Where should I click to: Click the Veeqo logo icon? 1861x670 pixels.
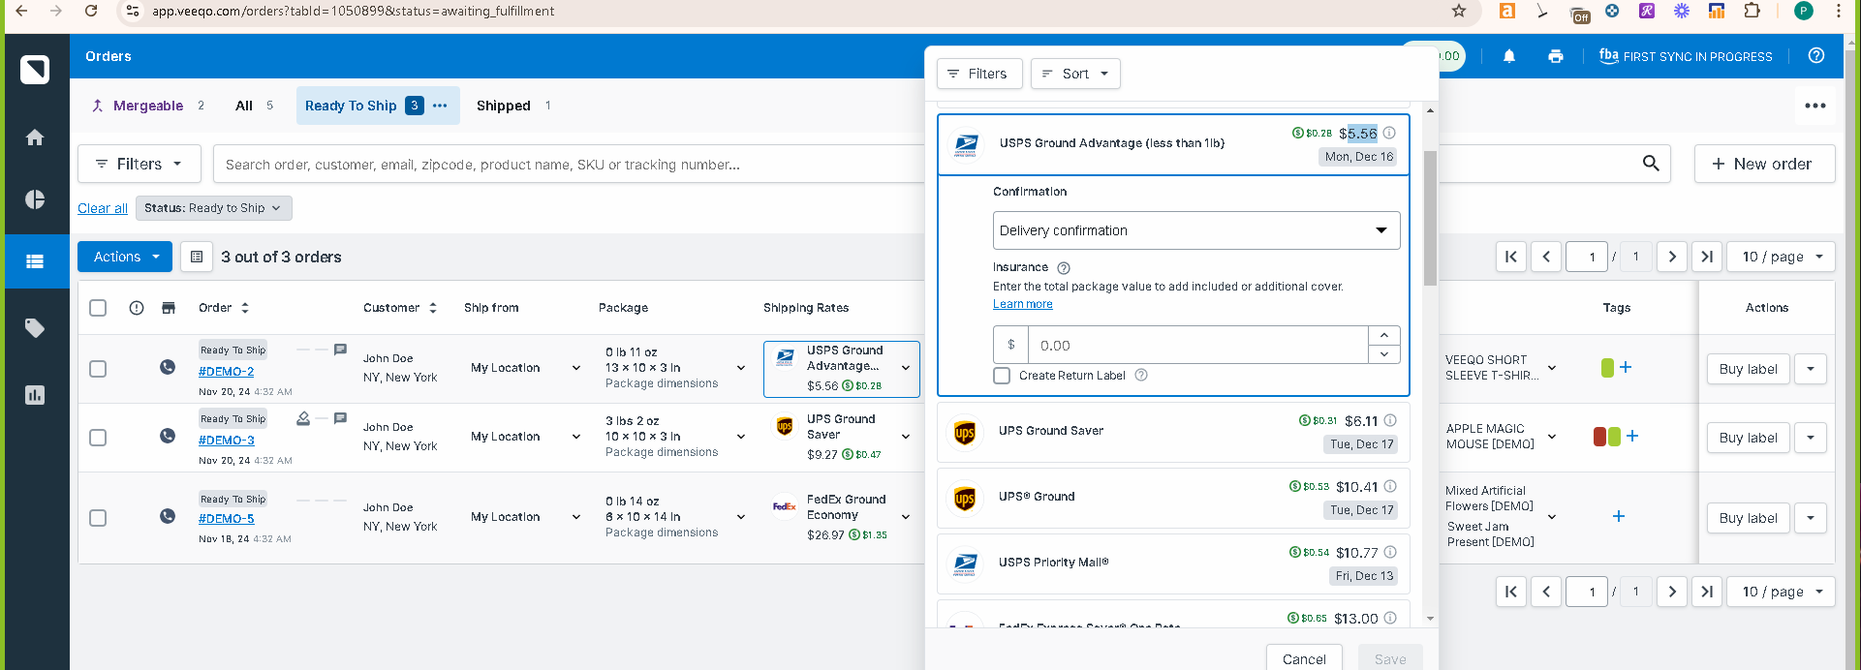coord(35,70)
